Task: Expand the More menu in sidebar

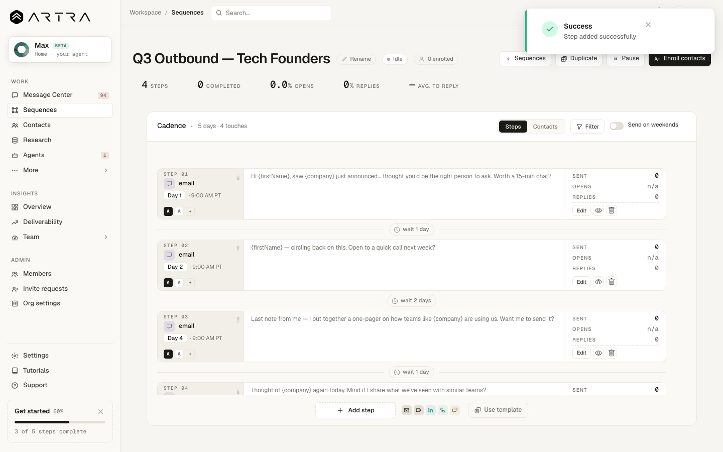Action: click(60, 170)
